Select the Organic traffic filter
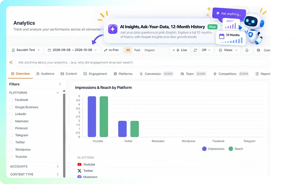The image size is (295, 184). (150, 50)
